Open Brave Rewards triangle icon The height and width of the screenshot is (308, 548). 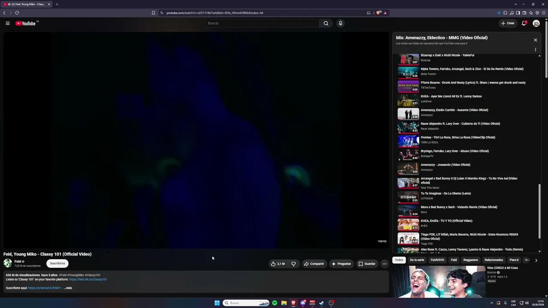[385, 13]
